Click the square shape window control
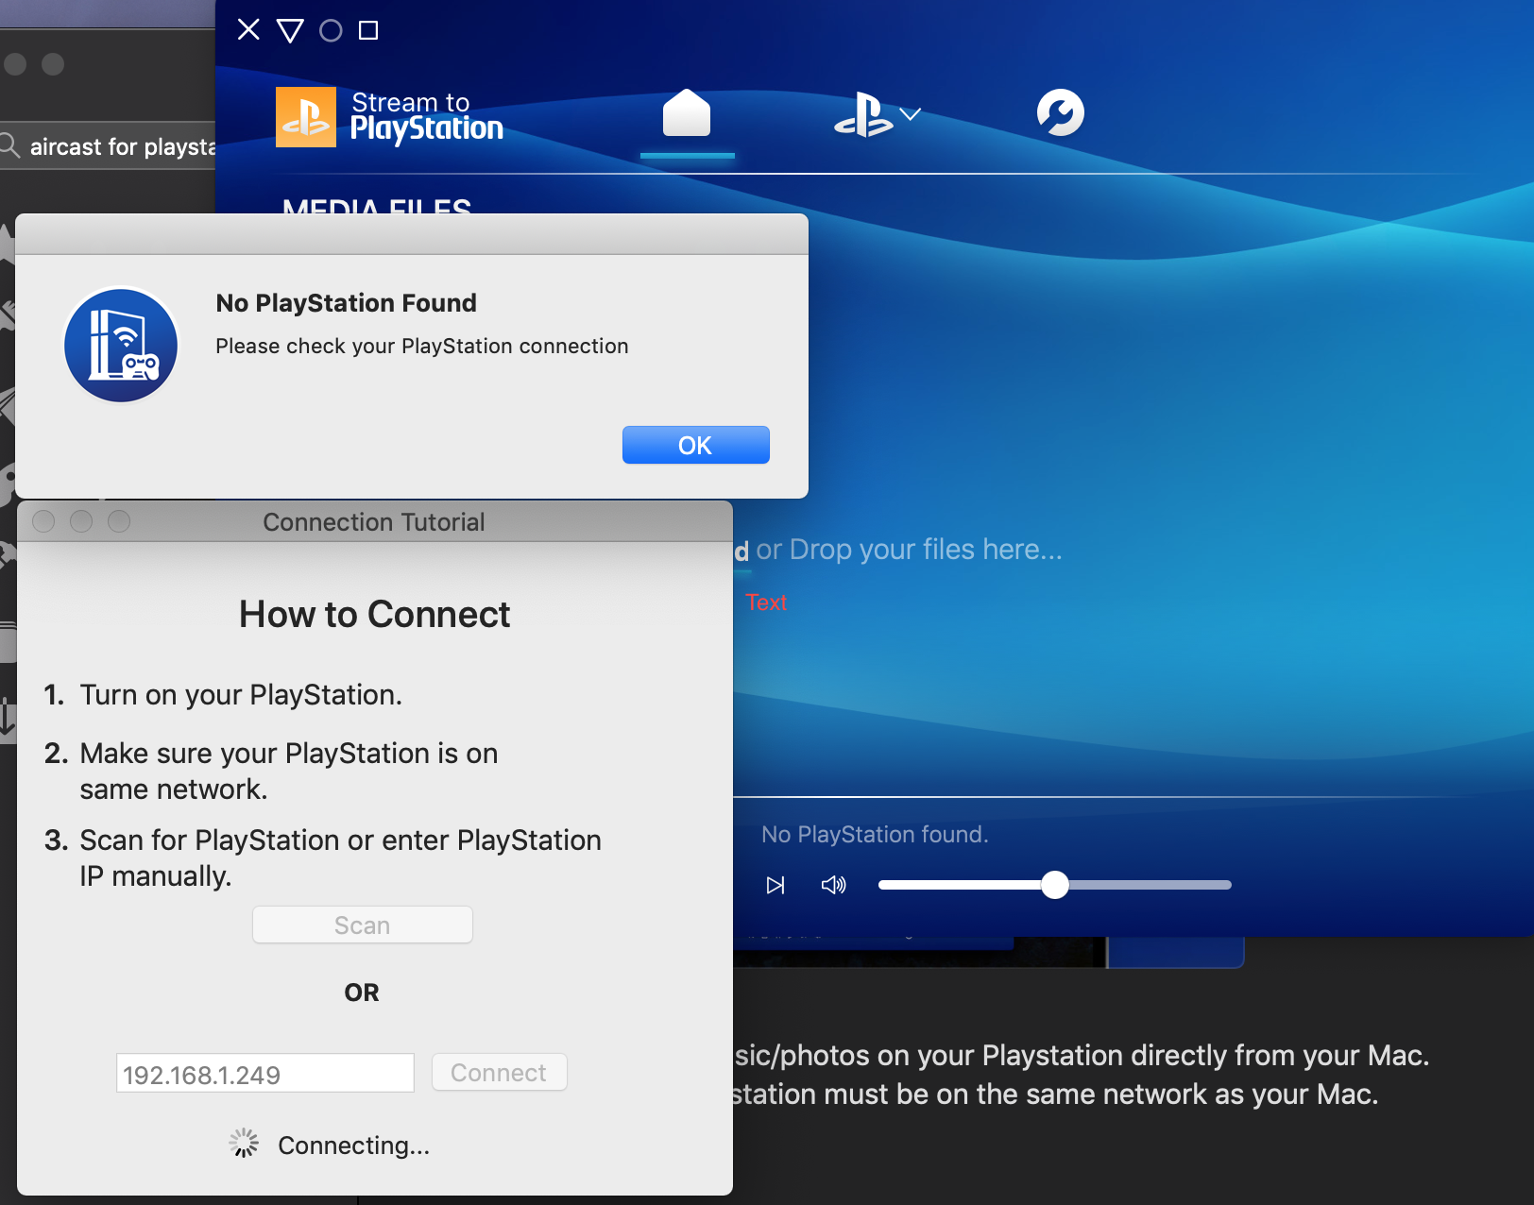This screenshot has height=1205, width=1534. pyautogui.click(x=368, y=31)
